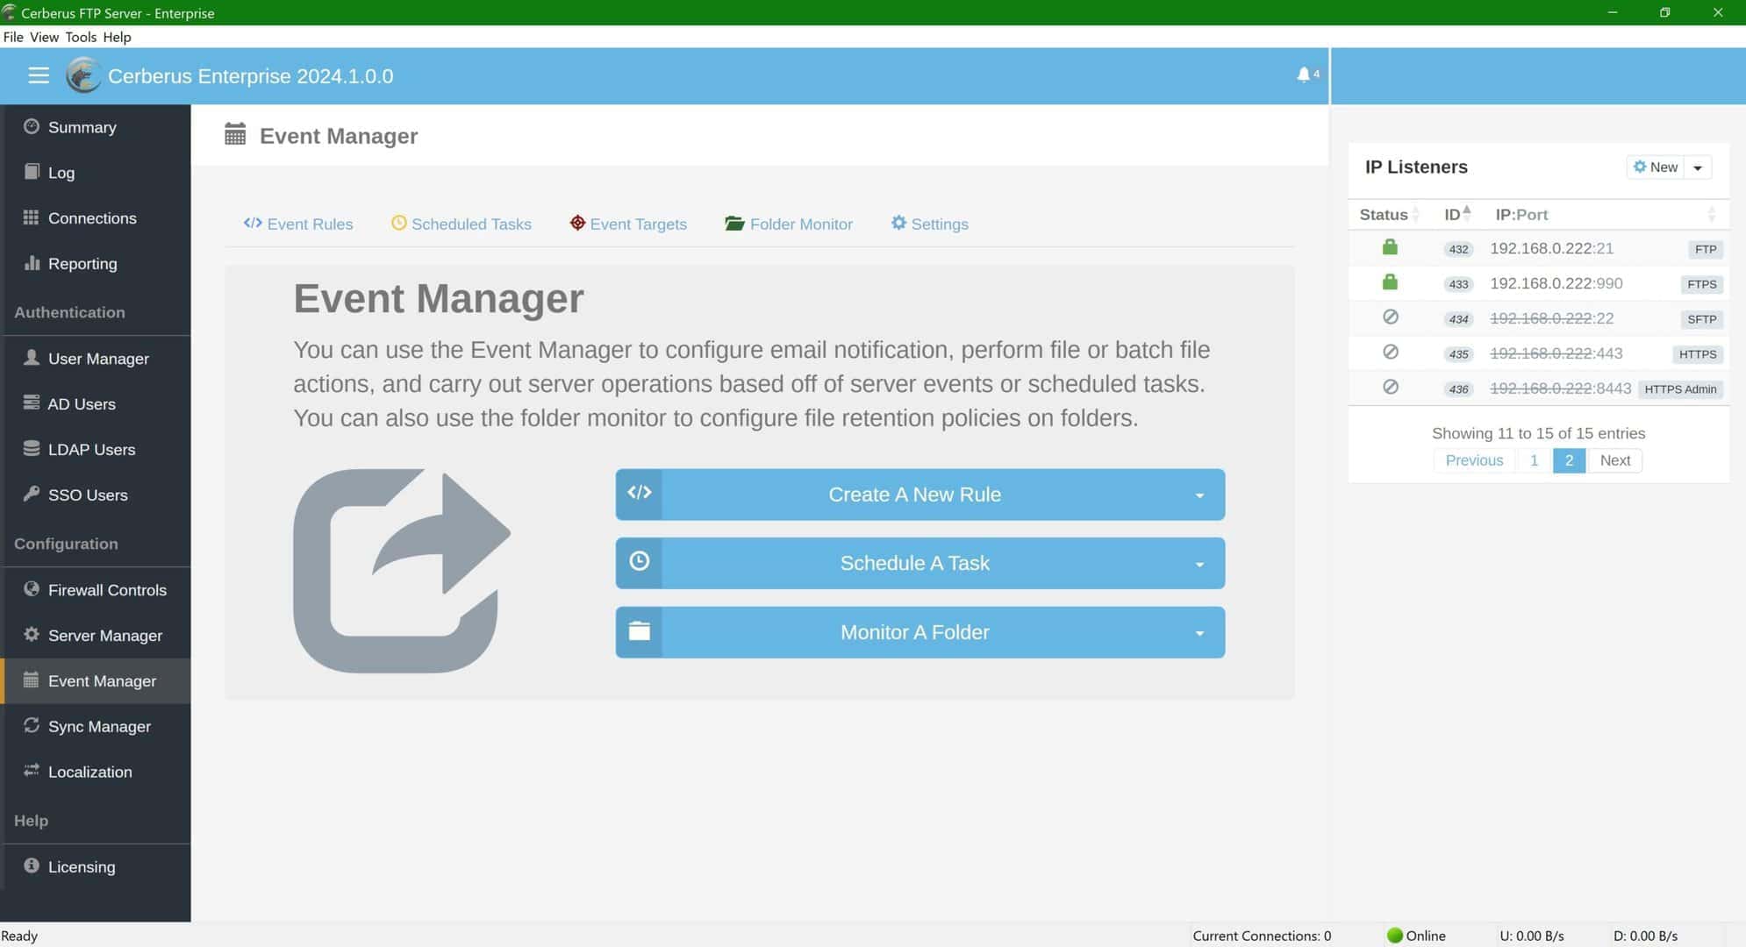Click the Next pagination link
1746x947 pixels.
(1614, 459)
